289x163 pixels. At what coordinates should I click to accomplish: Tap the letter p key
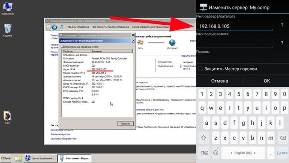pos(284,108)
